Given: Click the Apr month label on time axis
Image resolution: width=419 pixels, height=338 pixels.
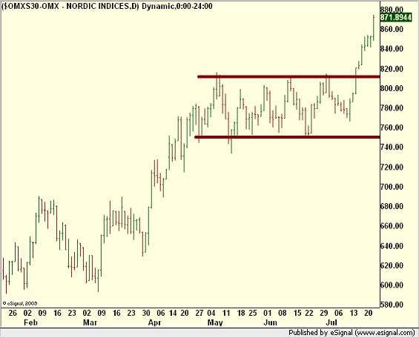Looking at the screenshot, I should [x=155, y=322].
